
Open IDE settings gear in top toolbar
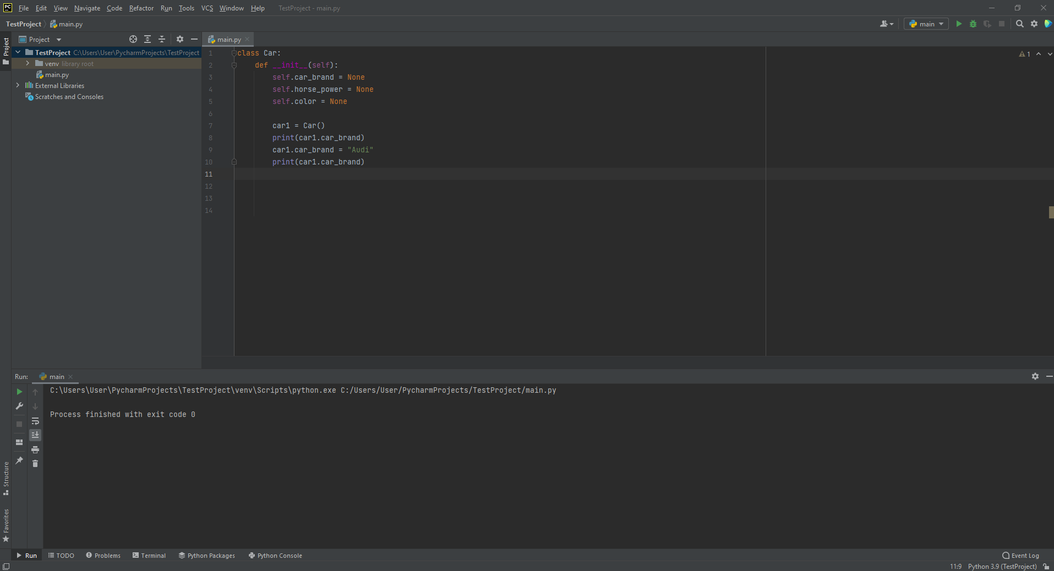click(1034, 24)
